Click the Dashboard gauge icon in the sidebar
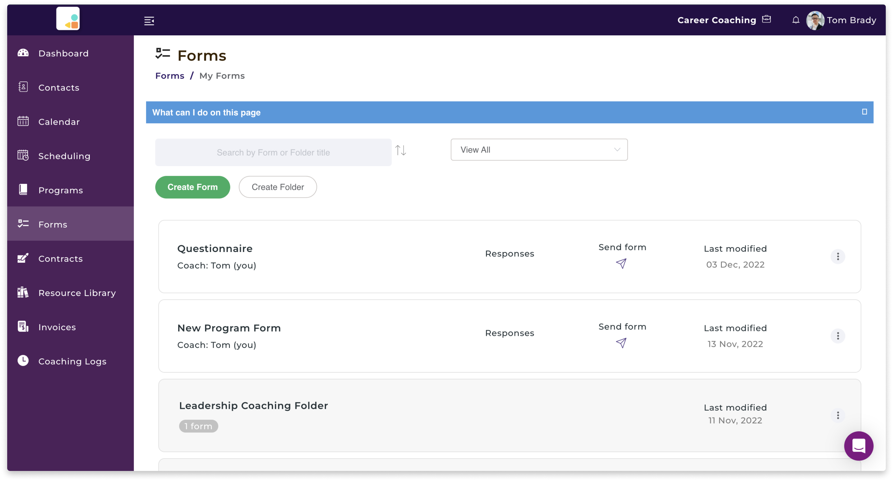893x481 pixels. tap(23, 53)
